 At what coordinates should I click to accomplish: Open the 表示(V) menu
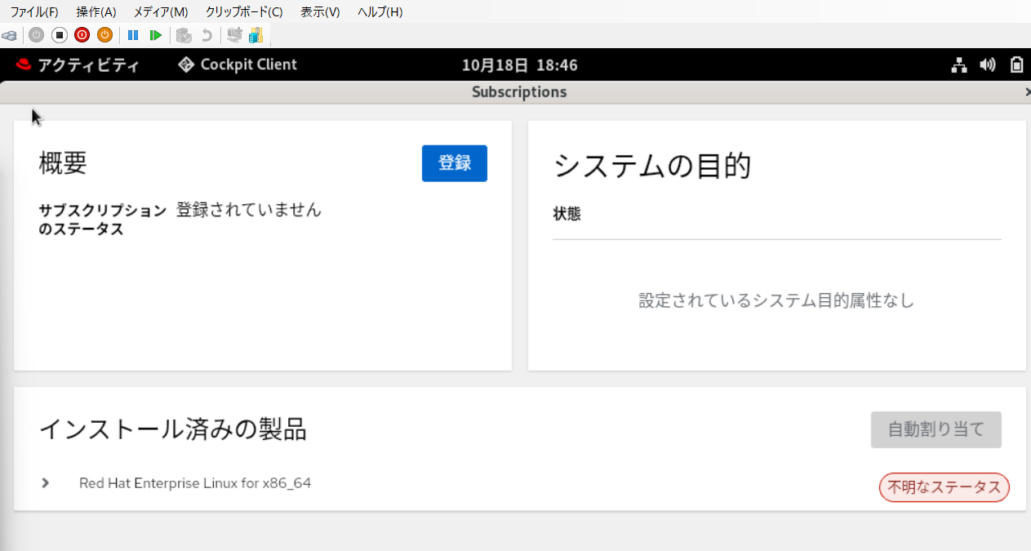pyautogui.click(x=320, y=12)
